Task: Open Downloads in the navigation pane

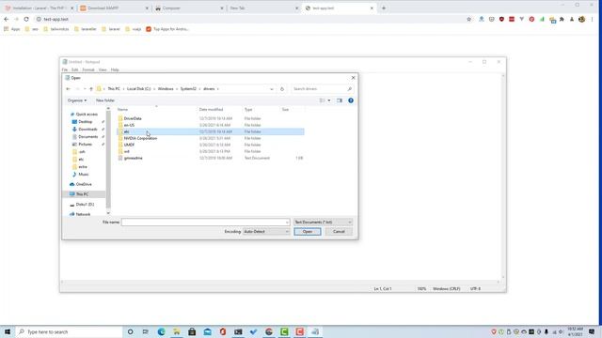Action: pos(87,130)
